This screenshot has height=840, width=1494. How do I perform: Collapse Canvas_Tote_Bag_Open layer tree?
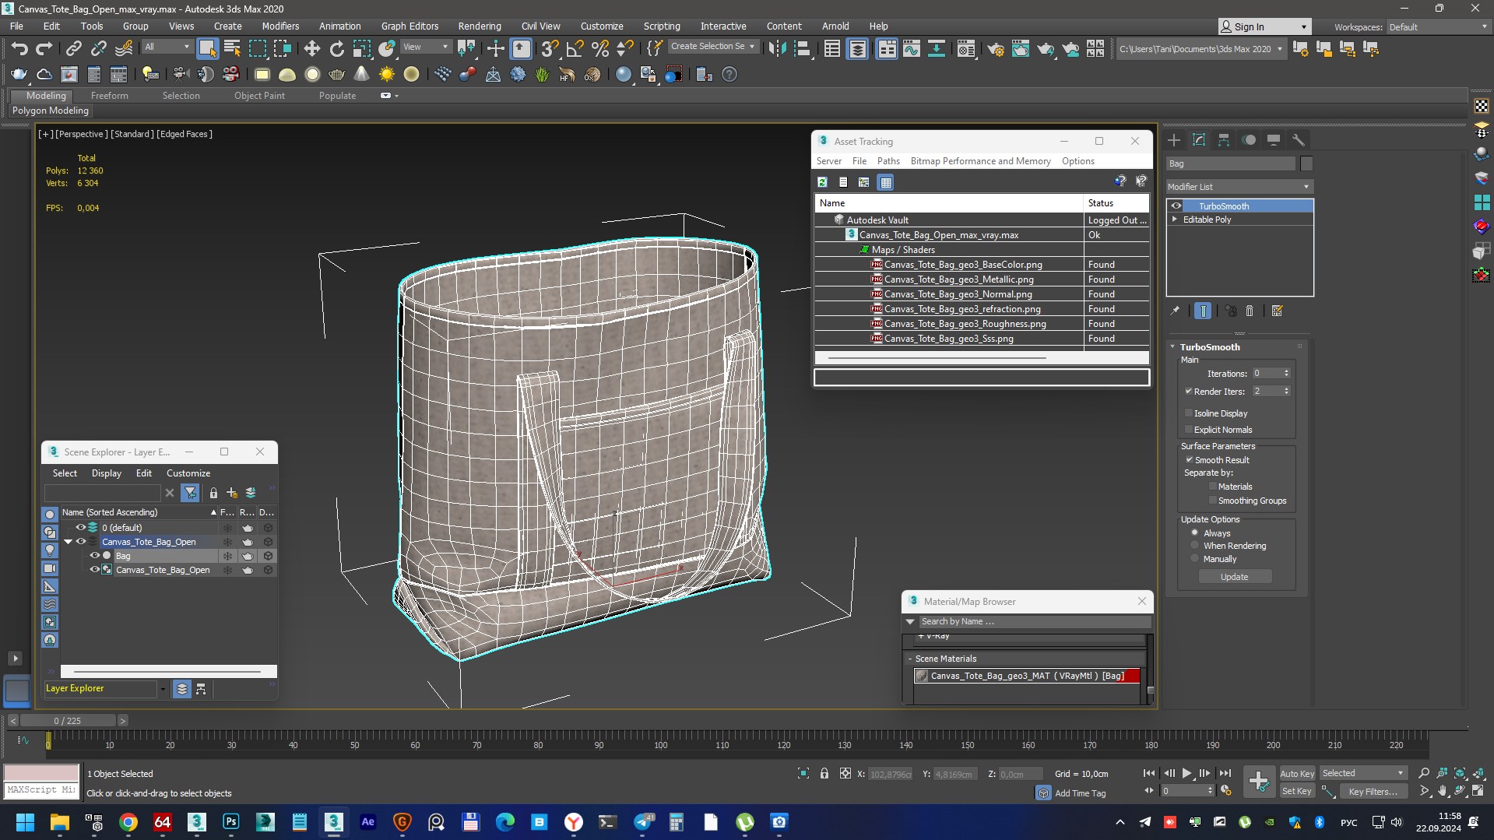tap(68, 542)
